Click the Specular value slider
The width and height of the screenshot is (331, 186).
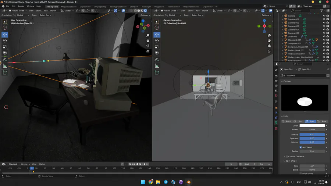312,138
